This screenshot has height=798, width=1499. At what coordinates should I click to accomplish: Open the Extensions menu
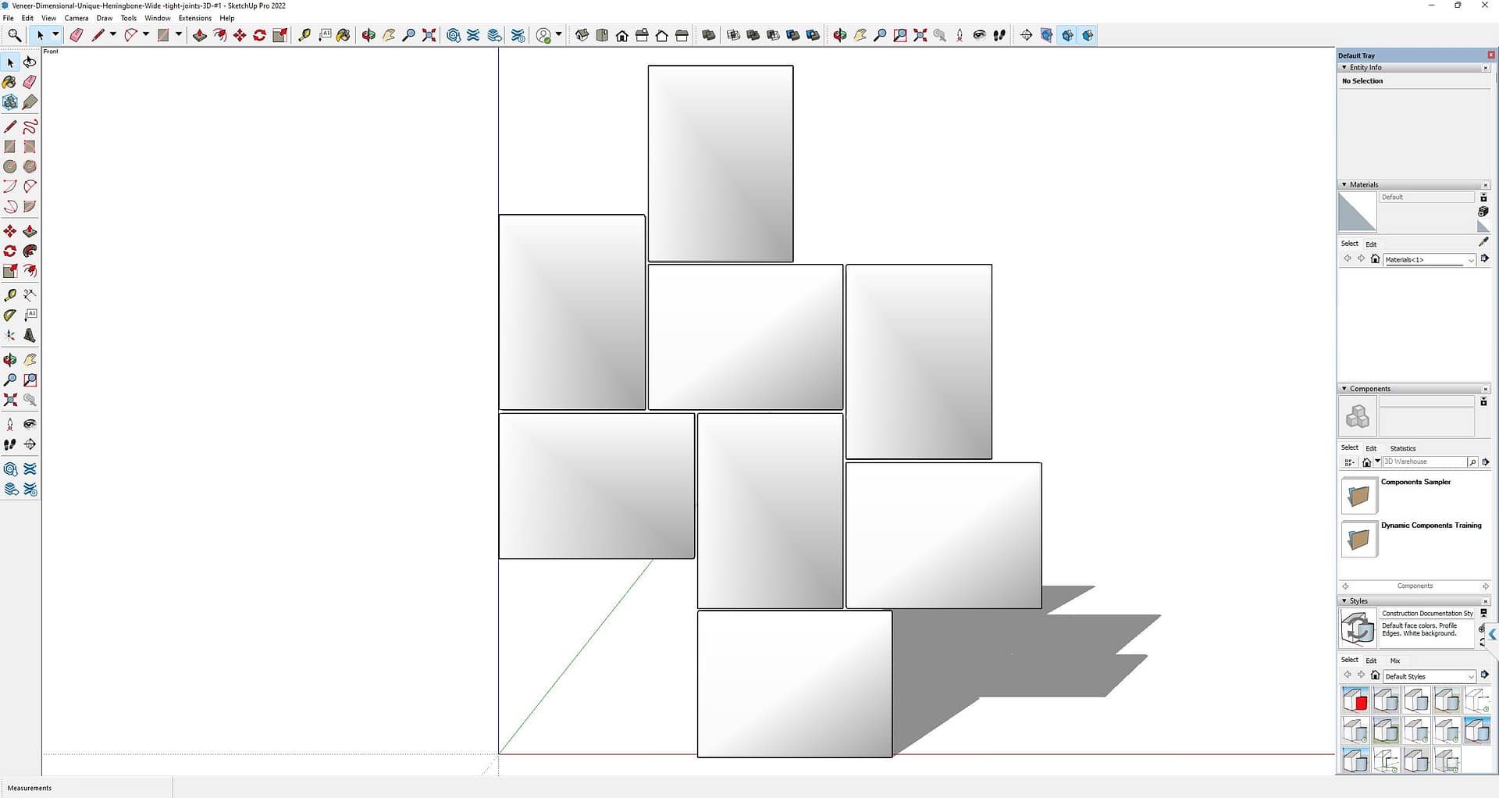tap(194, 18)
